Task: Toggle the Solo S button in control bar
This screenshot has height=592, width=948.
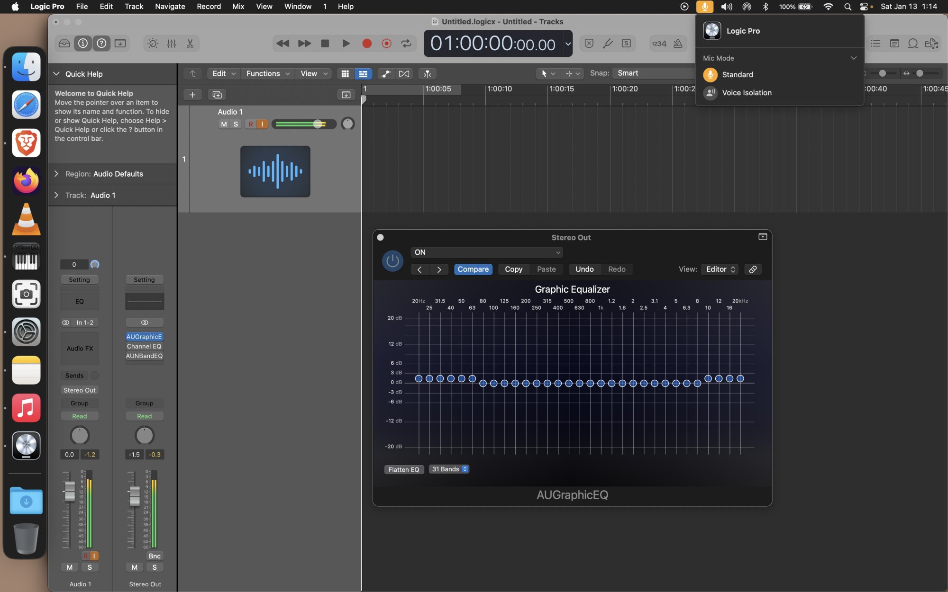Action: (x=626, y=43)
